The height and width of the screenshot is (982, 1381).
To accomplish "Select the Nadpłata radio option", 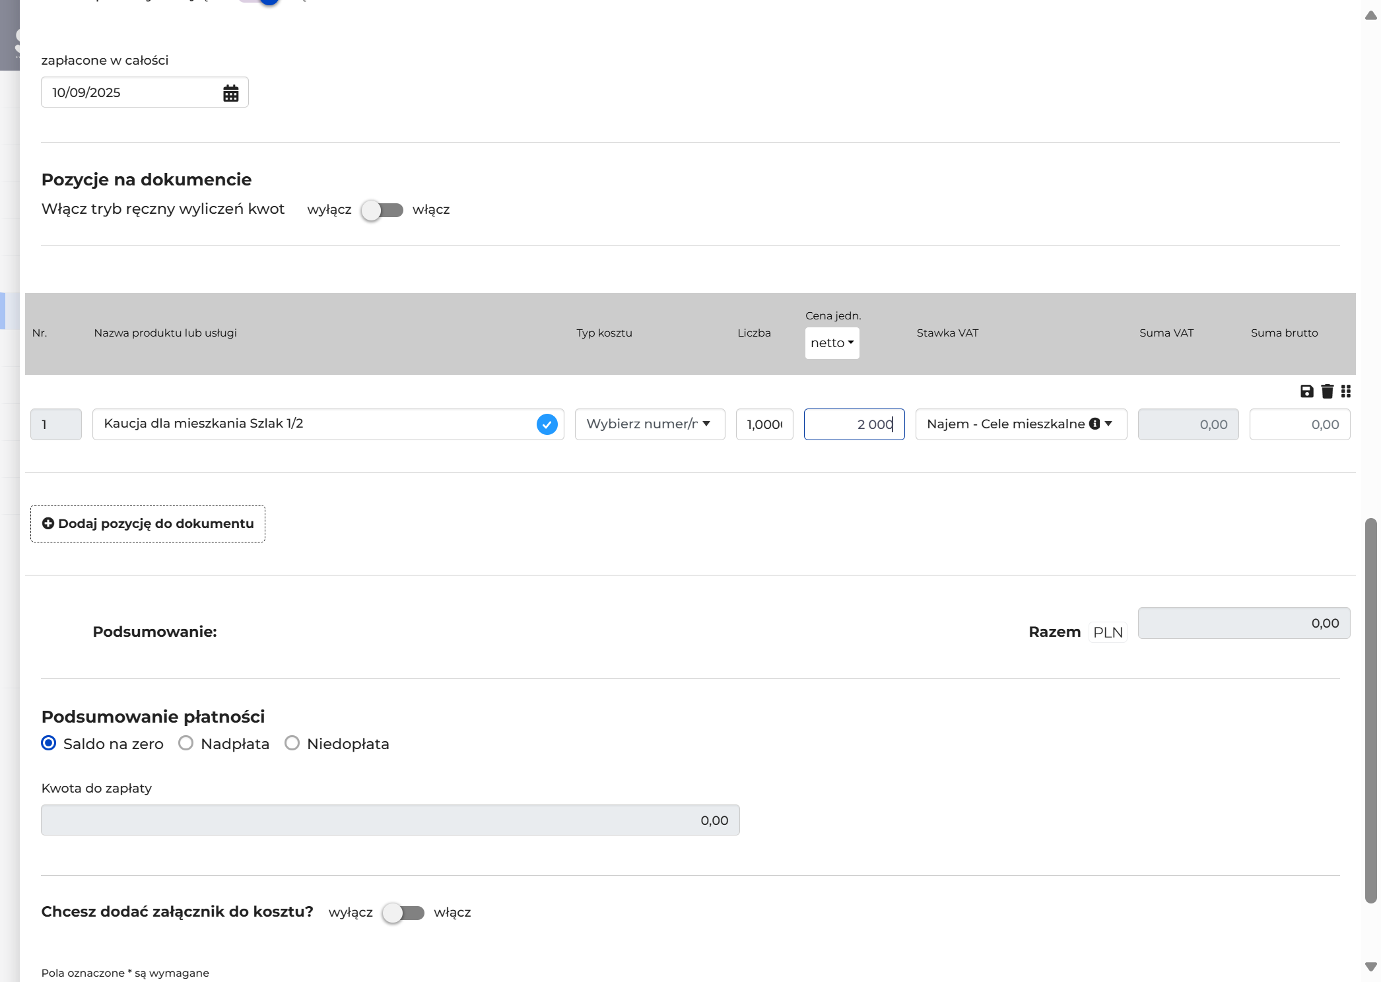I will tap(186, 743).
